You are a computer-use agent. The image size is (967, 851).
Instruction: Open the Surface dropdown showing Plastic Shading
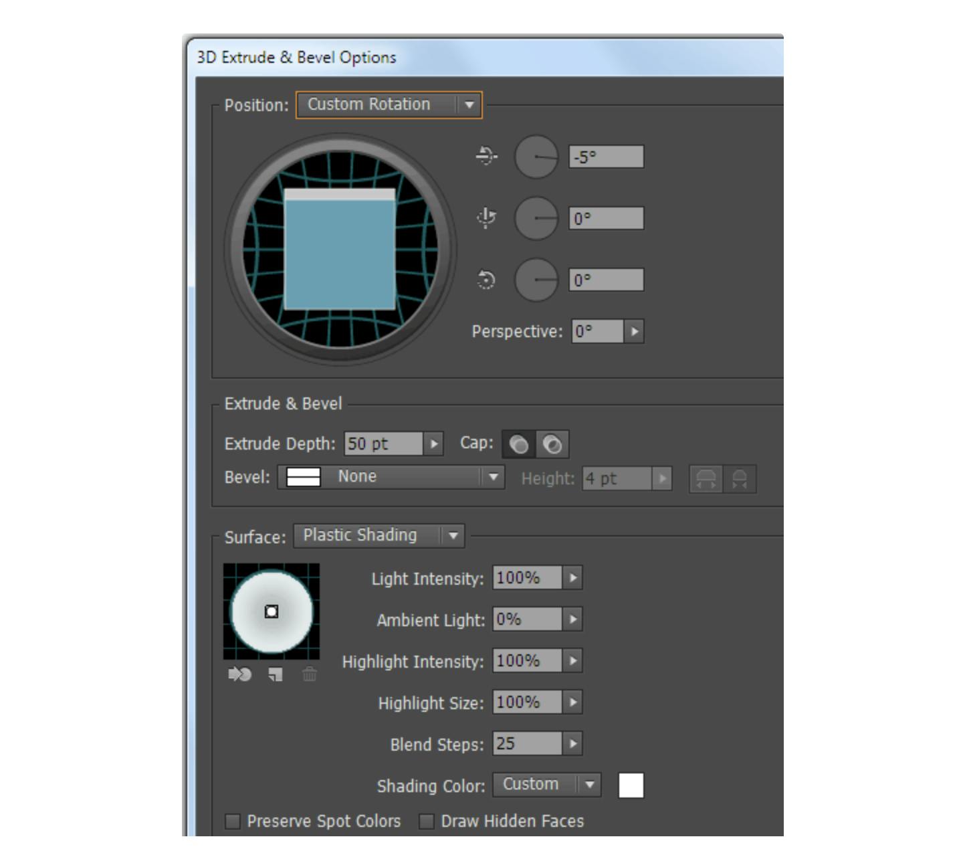click(378, 535)
